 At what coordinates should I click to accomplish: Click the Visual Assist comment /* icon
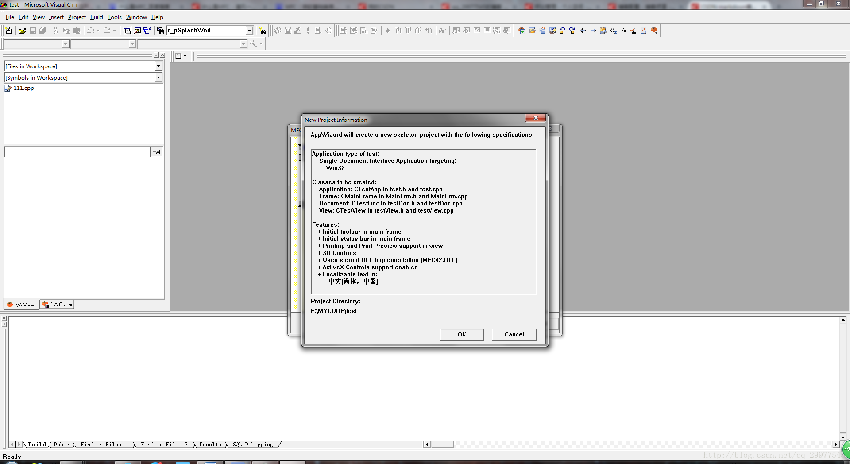(624, 31)
